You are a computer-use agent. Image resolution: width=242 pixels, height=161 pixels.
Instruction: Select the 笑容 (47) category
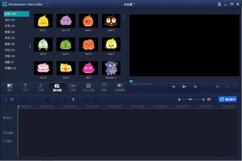pos(10,38)
